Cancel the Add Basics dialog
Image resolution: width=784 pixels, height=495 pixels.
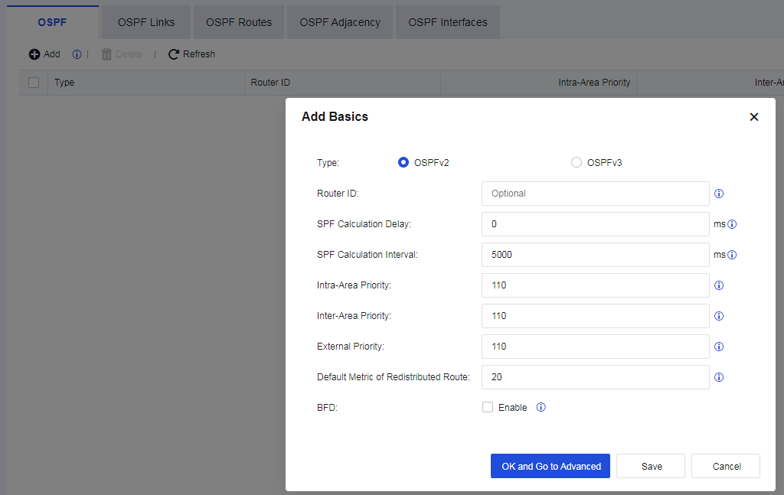[726, 466]
